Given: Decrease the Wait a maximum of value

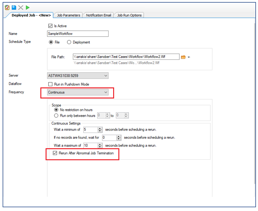Looking at the screenshot, I should [x=100, y=147].
